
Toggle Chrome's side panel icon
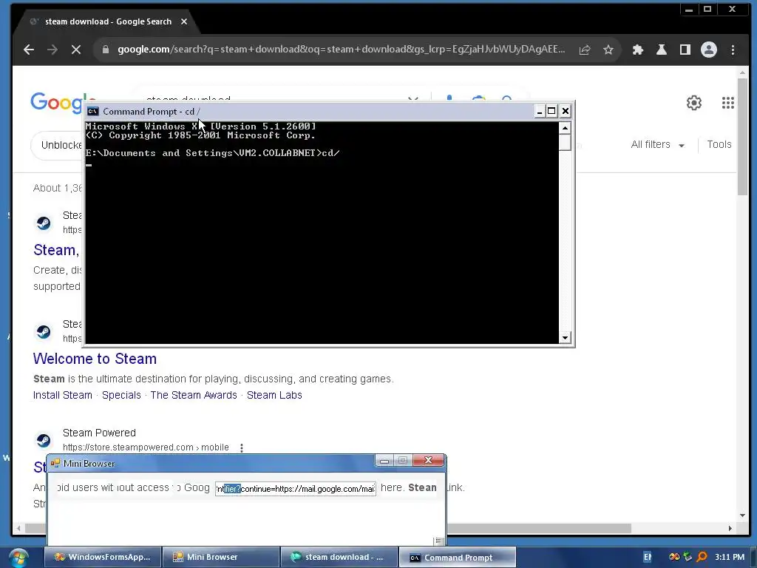click(685, 50)
